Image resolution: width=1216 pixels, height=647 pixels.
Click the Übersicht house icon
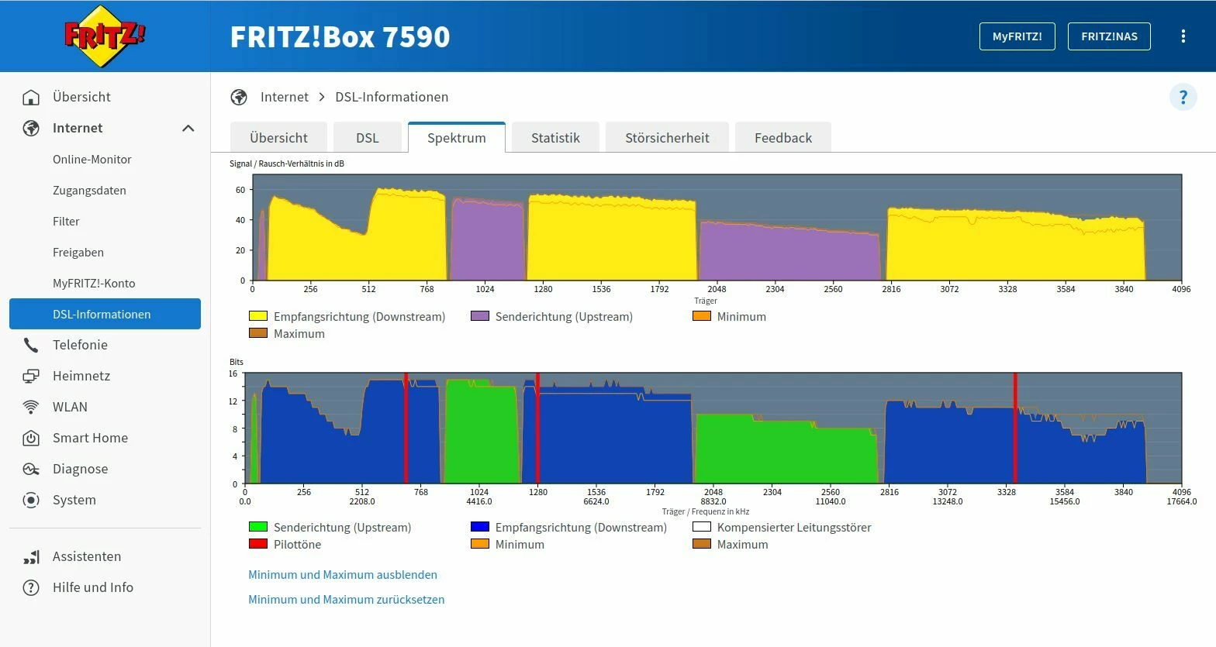[x=31, y=97]
